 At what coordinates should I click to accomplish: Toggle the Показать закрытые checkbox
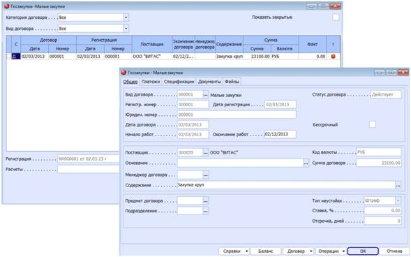point(336,17)
